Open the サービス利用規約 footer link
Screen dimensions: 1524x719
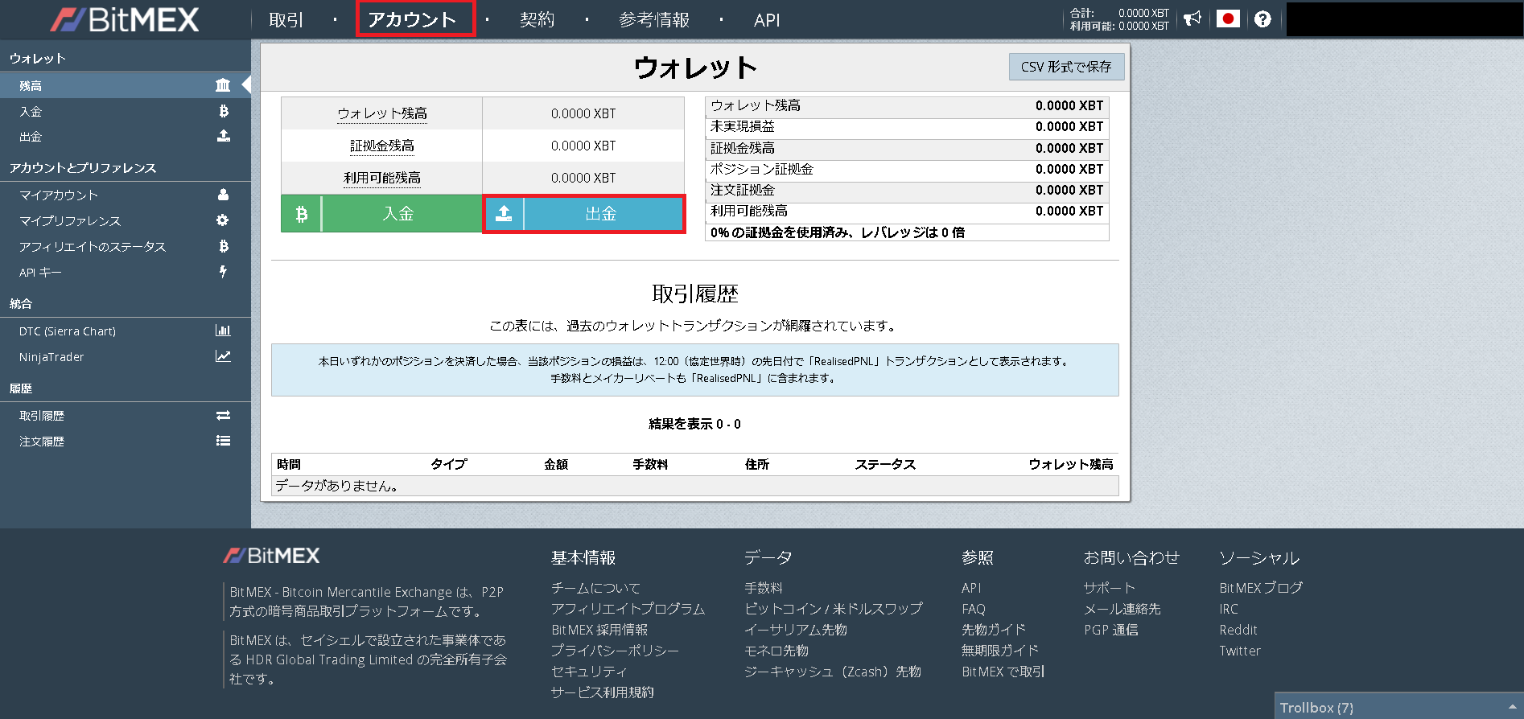click(602, 692)
